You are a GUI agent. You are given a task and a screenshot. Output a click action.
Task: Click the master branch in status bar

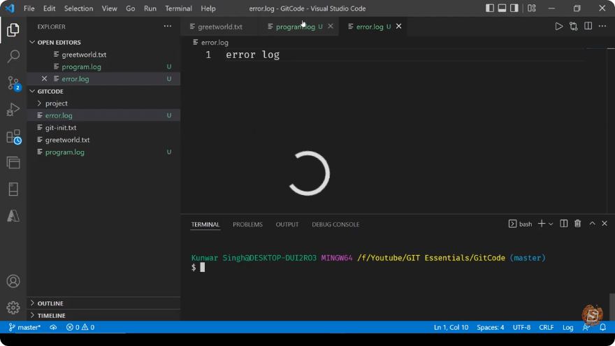24,327
